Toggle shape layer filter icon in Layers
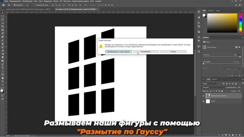The width and height of the screenshot is (244, 137). (x=233, y=84)
